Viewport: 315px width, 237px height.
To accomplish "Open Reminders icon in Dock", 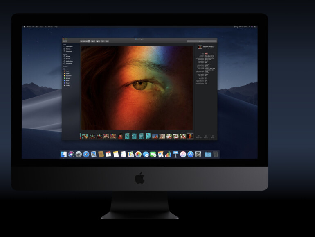I will click(x=124, y=155).
